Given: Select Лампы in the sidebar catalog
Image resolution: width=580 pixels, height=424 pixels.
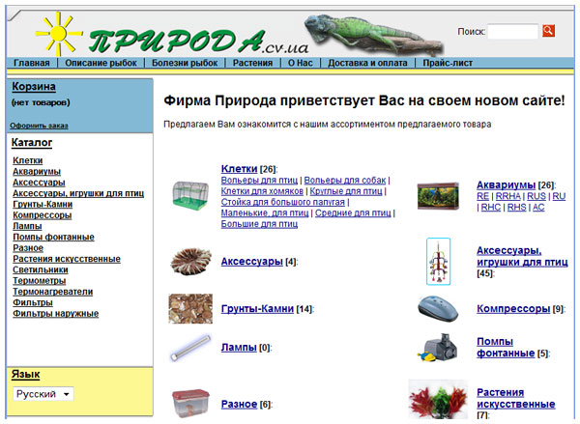Looking at the screenshot, I should [27, 226].
